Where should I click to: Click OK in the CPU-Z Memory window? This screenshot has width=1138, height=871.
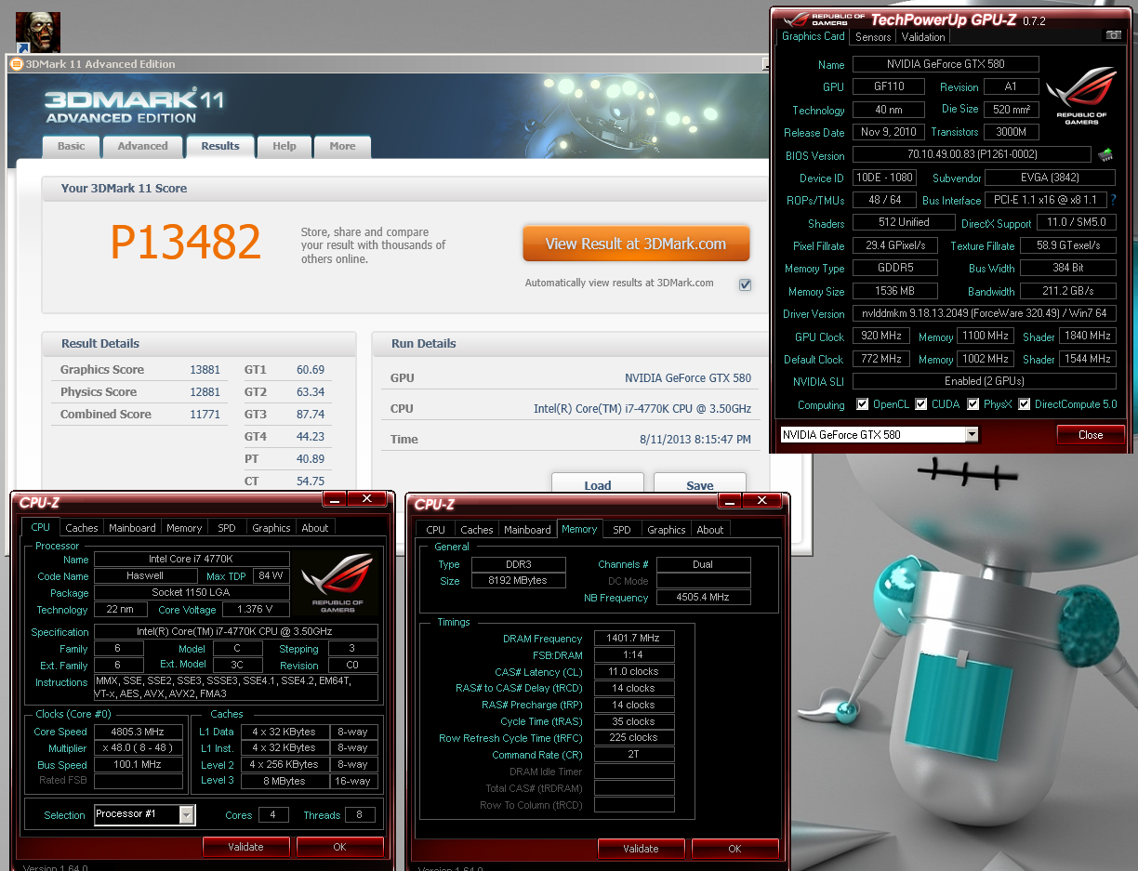click(734, 849)
